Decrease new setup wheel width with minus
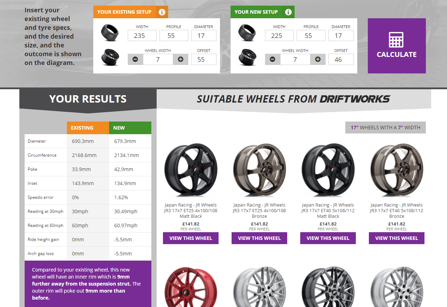Viewport: 447px width, 307px height. tap(272, 59)
